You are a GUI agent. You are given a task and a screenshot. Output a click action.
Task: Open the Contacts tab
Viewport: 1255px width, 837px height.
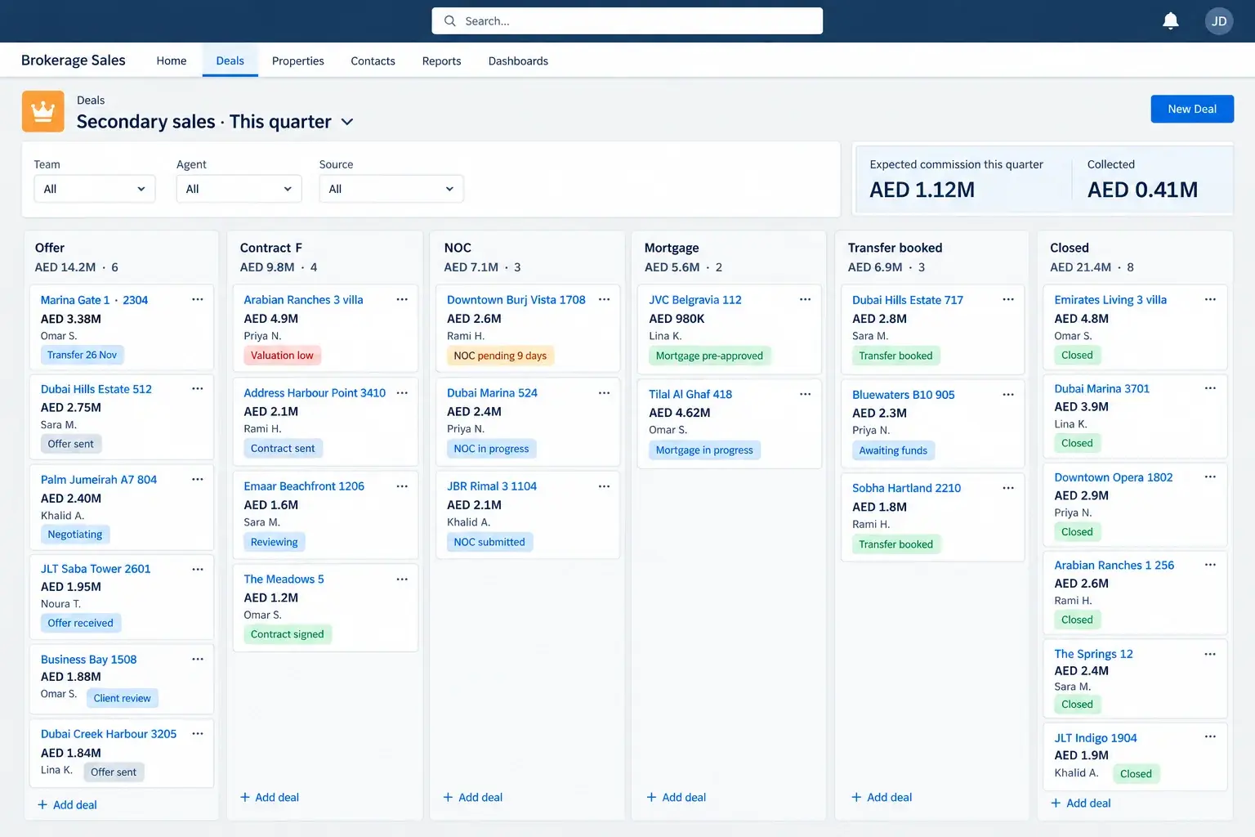pos(373,60)
